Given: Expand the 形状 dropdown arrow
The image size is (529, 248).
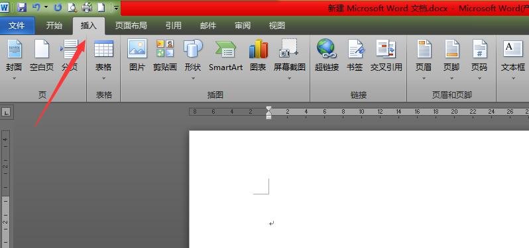Looking at the screenshot, I should tap(193, 79).
